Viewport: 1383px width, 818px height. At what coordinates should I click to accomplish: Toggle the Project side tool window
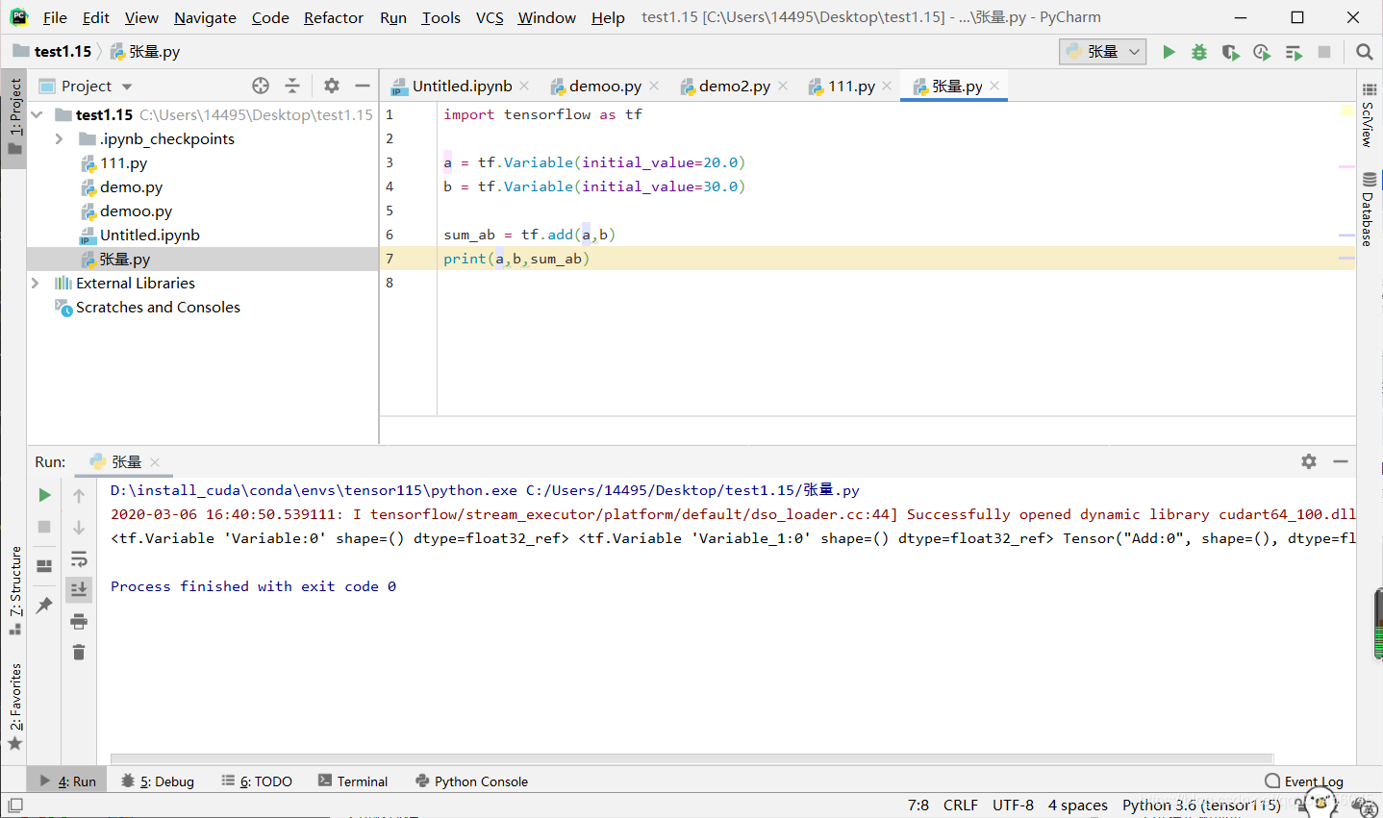tap(14, 117)
